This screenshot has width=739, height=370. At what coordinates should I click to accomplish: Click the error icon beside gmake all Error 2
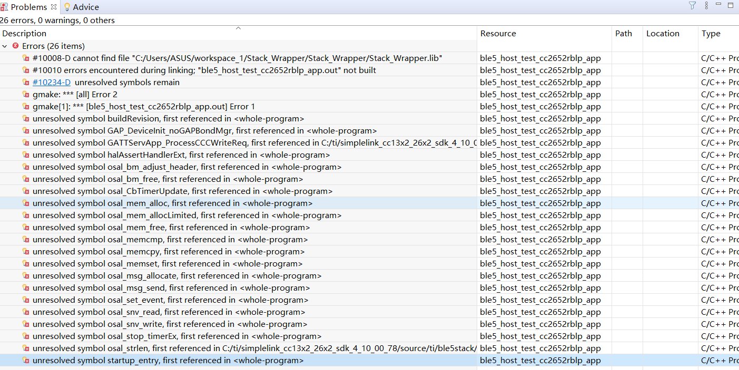point(26,95)
